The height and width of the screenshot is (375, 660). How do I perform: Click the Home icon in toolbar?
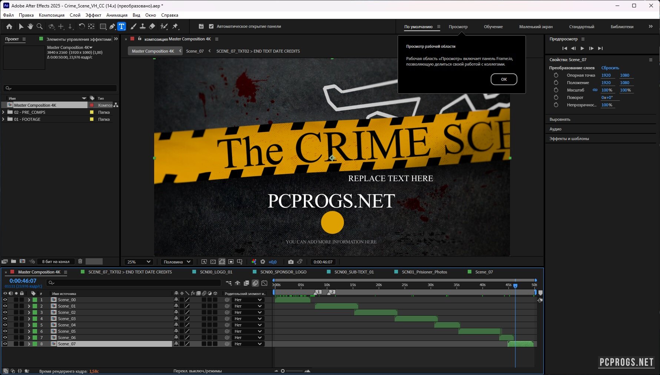(x=9, y=26)
